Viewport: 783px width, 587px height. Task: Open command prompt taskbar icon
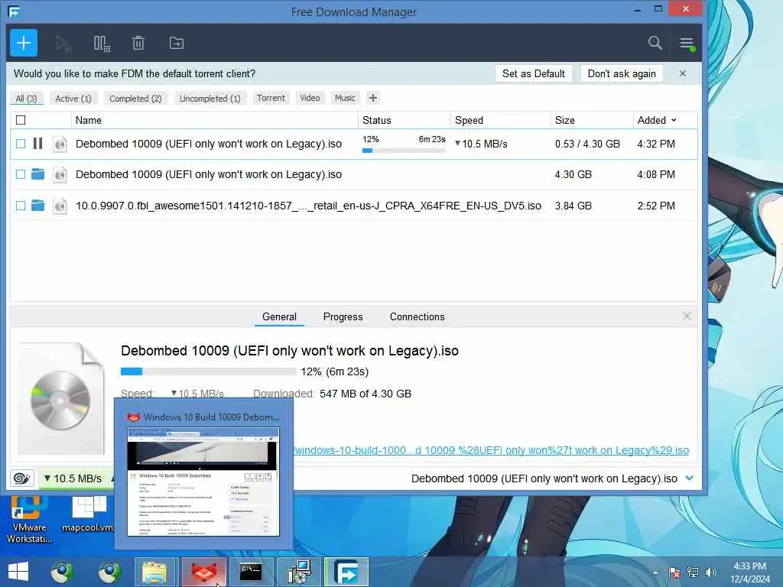[250, 572]
